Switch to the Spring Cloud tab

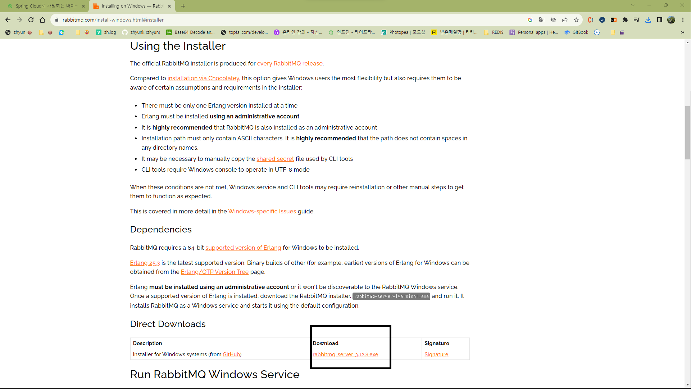click(46, 6)
